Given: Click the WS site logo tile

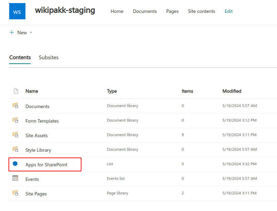Looking at the screenshot, I should pos(17,11).
